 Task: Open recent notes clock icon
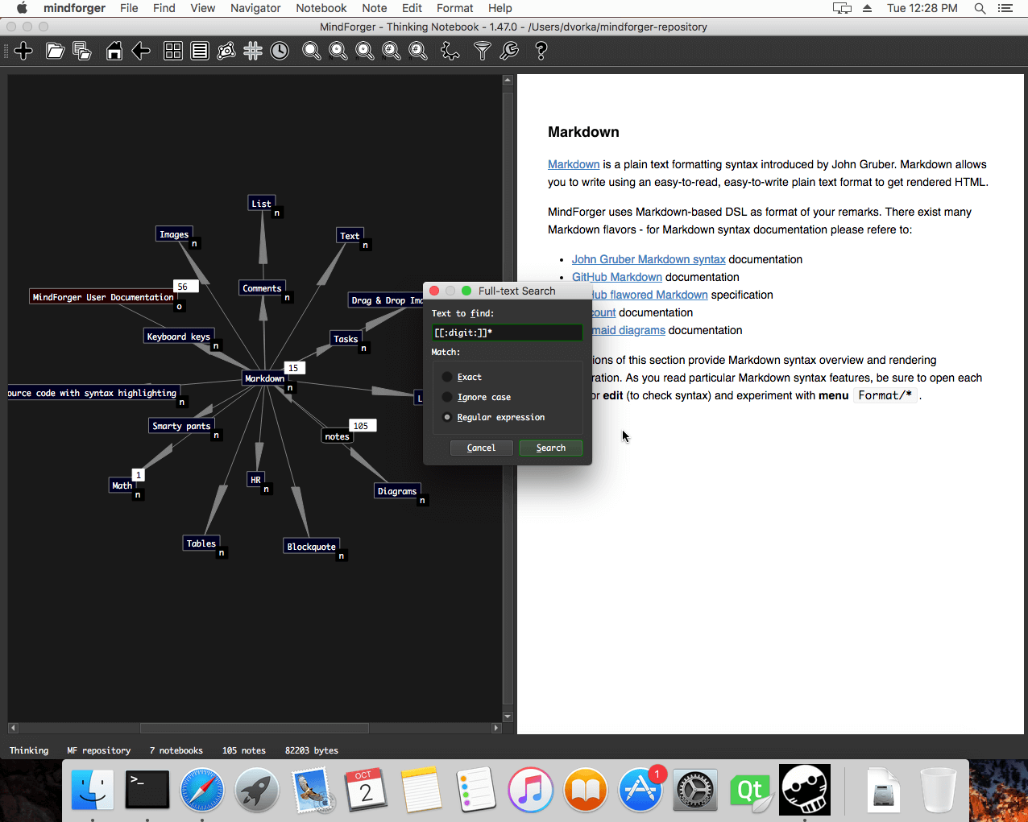point(280,52)
